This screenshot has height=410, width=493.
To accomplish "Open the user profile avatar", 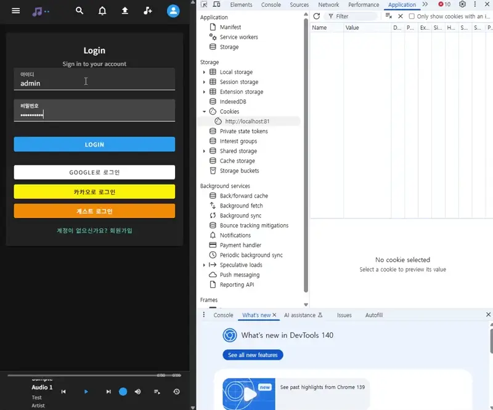I will coord(173,11).
